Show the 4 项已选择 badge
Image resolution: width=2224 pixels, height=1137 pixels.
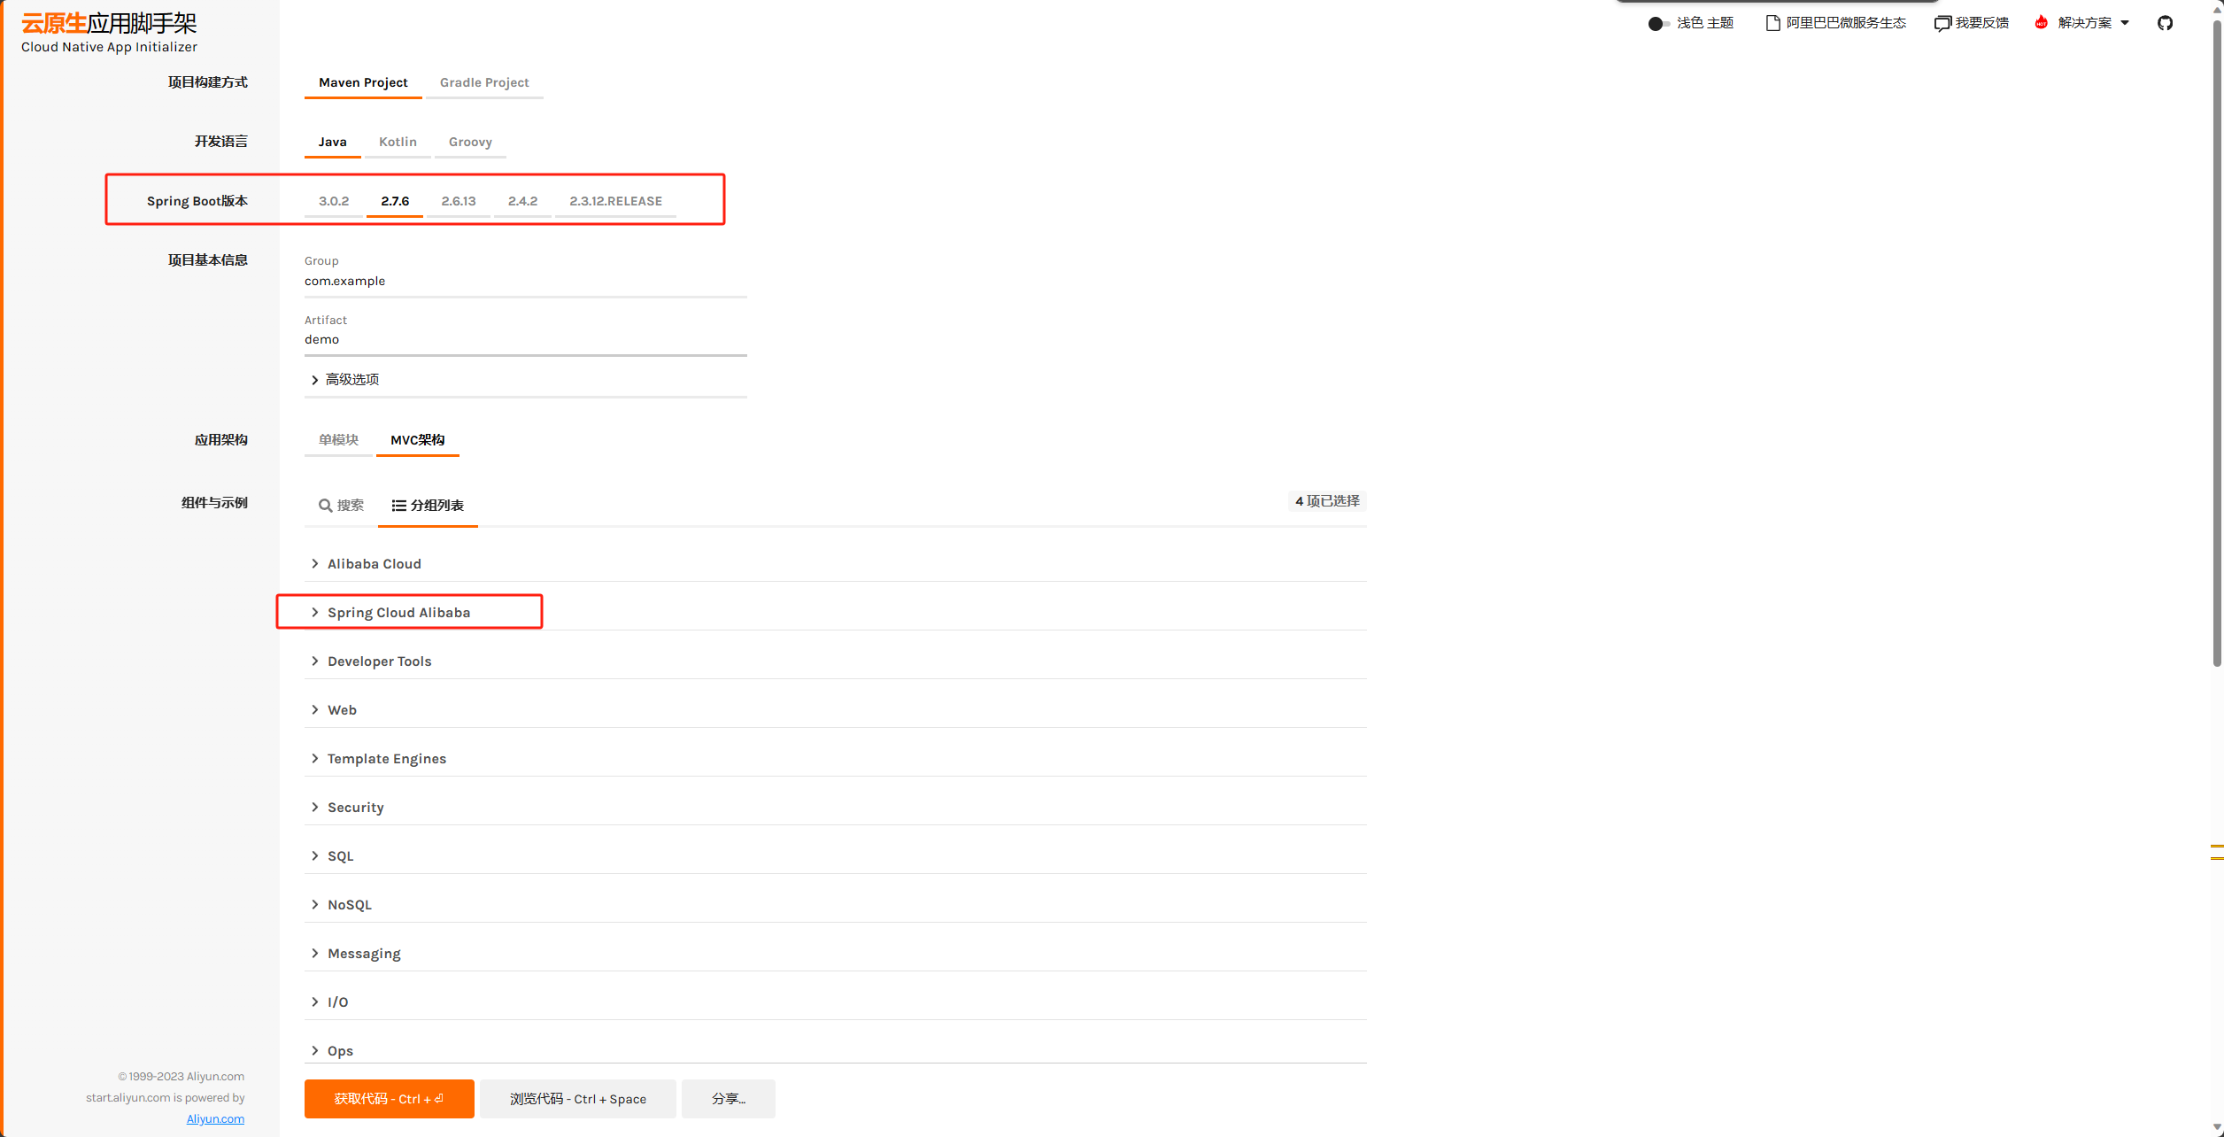coord(1327,501)
